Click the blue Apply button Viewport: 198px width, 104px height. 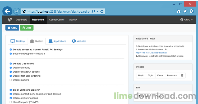[x=12, y=28]
